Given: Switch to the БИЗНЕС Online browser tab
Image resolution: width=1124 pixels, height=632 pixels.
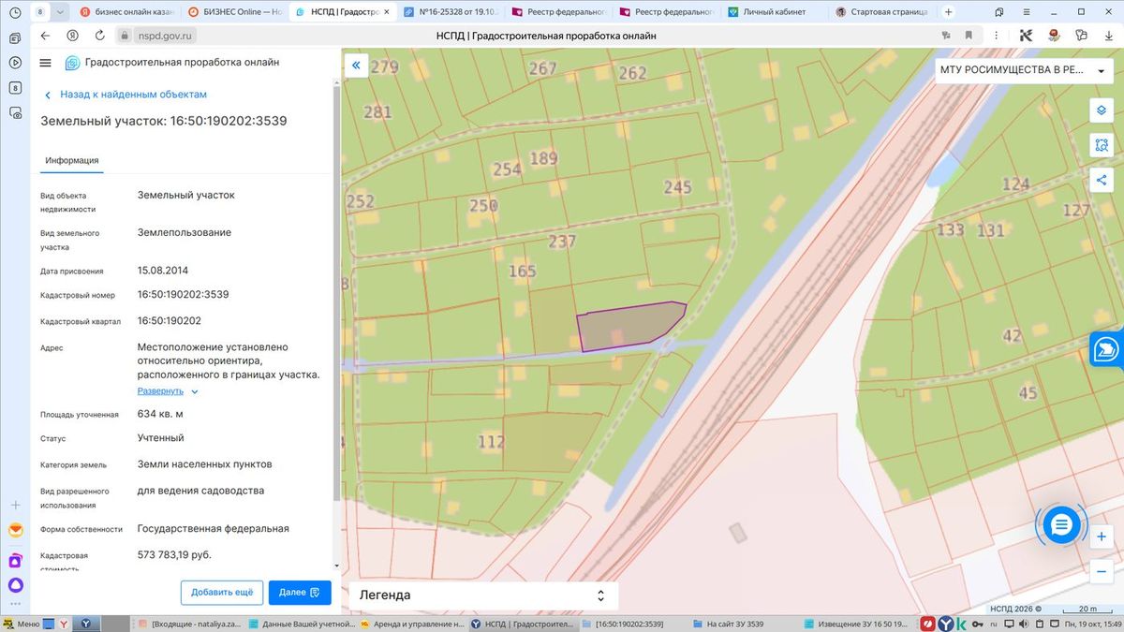Looking at the screenshot, I should pos(233,12).
